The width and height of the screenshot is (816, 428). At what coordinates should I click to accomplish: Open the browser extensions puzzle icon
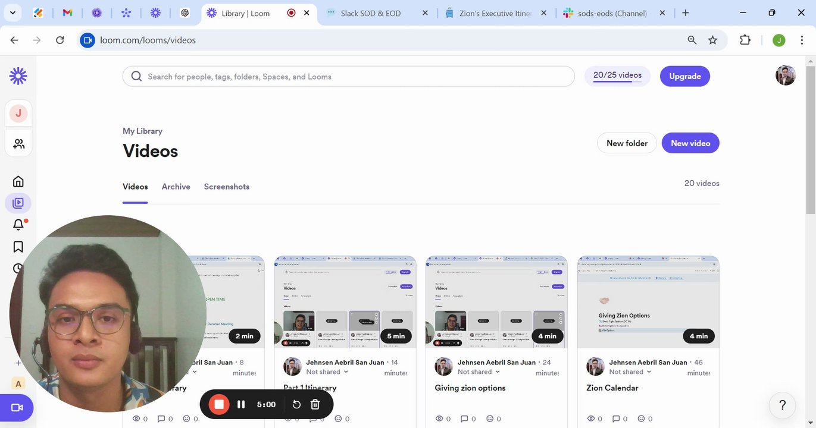click(745, 40)
